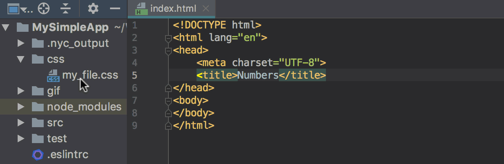Toggle the fold marker at the html lang tag
The width and height of the screenshot is (504, 164).
[168, 38]
